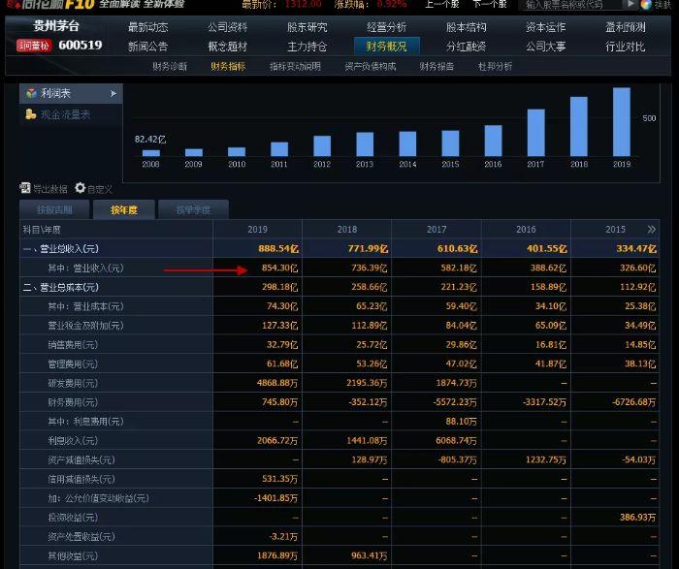Click the 2019 bar in chart
The height and width of the screenshot is (569, 679).
(622, 122)
